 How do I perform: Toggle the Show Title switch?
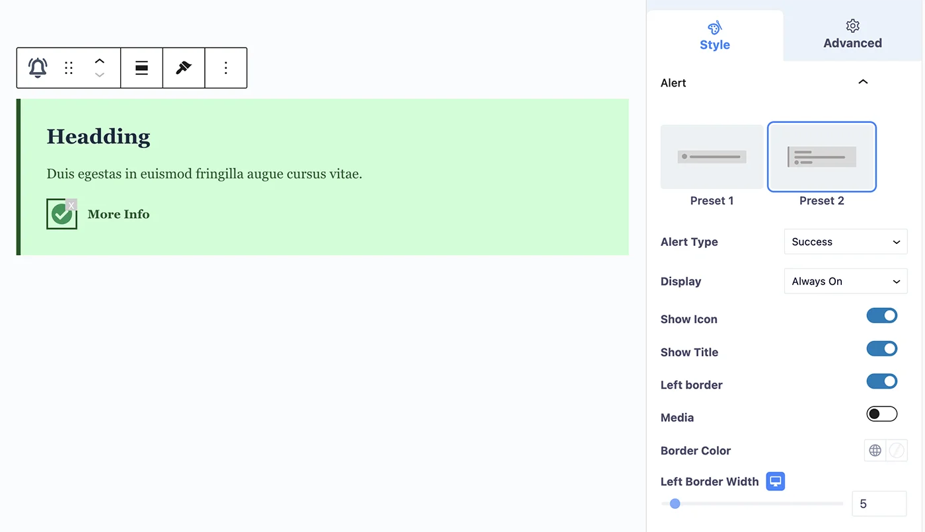coord(882,348)
